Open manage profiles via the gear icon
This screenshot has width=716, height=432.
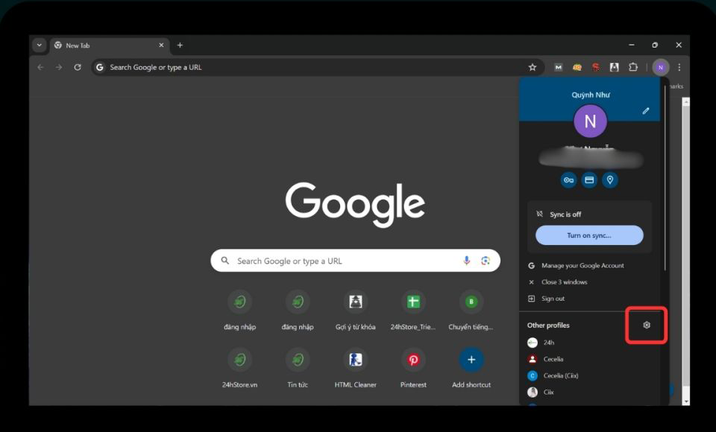pyautogui.click(x=646, y=325)
